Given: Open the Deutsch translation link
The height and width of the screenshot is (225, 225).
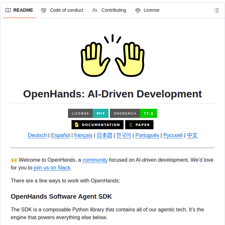Looking at the screenshot, I should tap(37, 135).
